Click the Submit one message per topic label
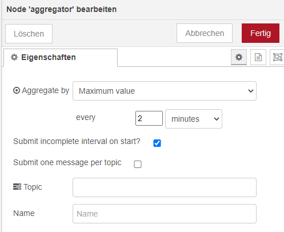The height and width of the screenshot is (232, 284). click(x=67, y=163)
